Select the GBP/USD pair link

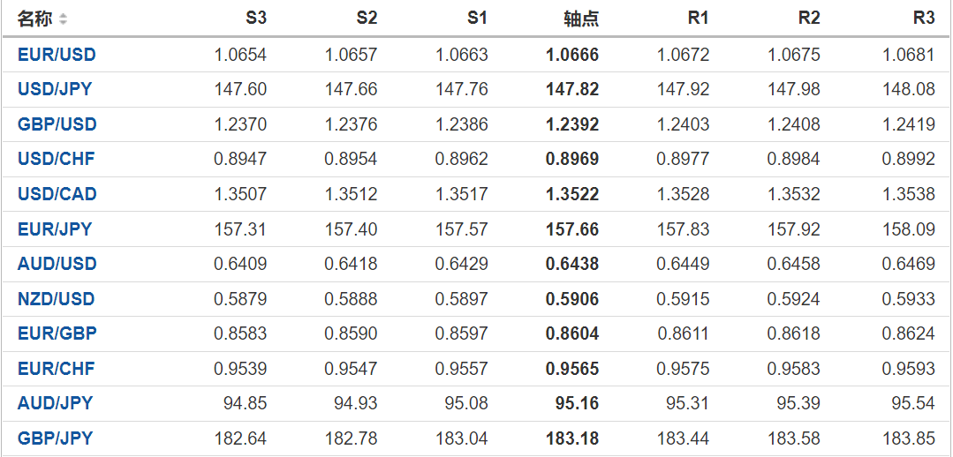coord(57,124)
